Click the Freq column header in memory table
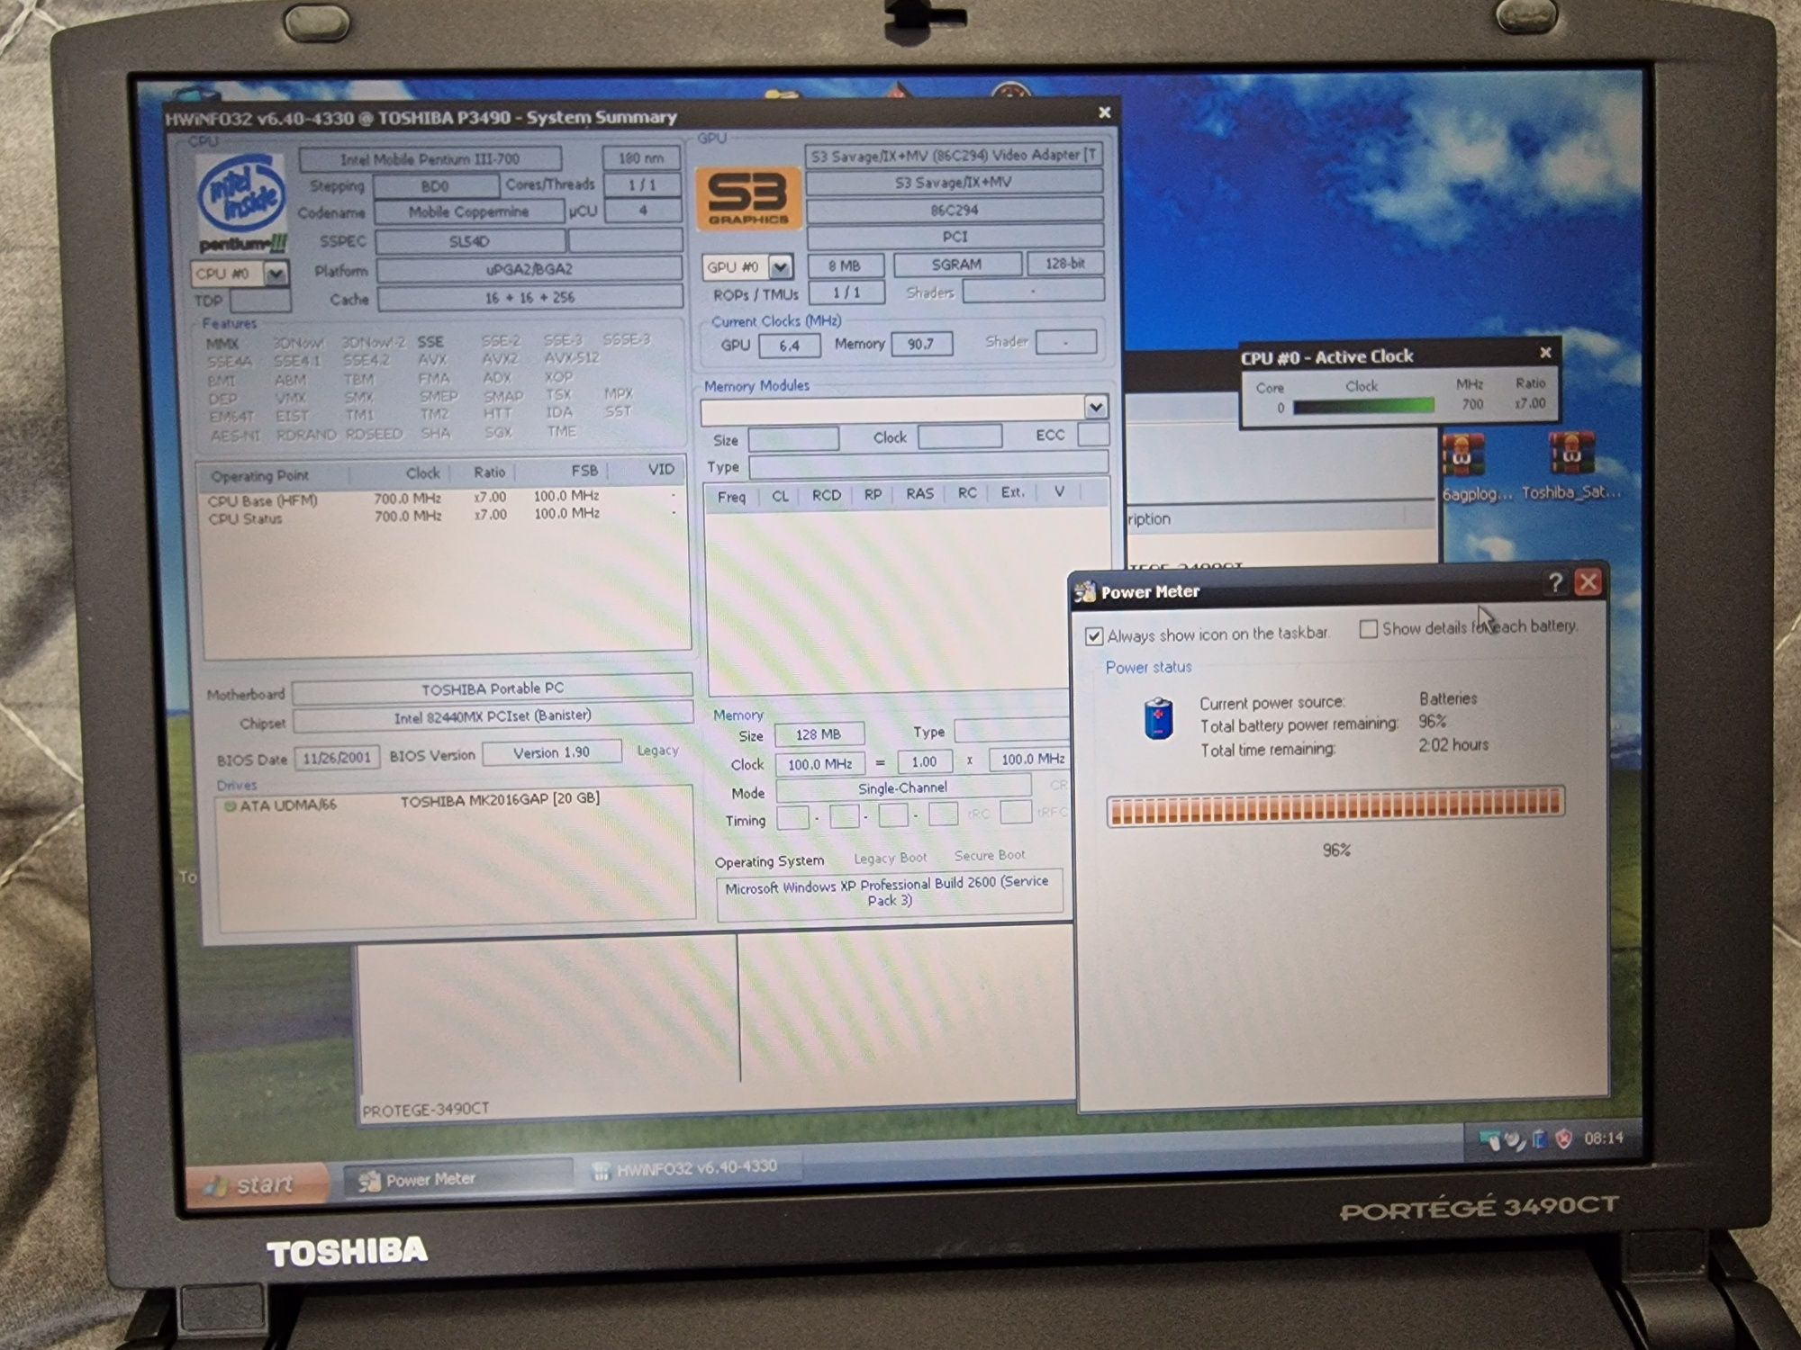The height and width of the screenshot is (1350, 1801). point(731,497)
